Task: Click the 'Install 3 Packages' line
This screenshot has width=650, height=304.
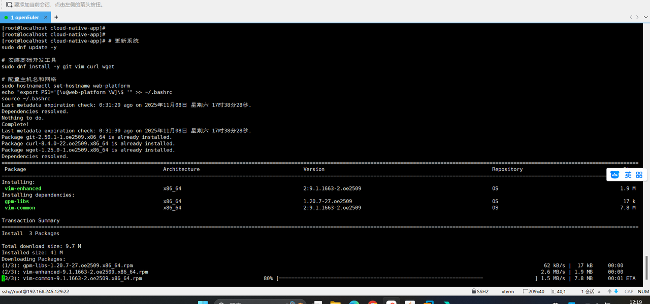Action: point(30,234)
